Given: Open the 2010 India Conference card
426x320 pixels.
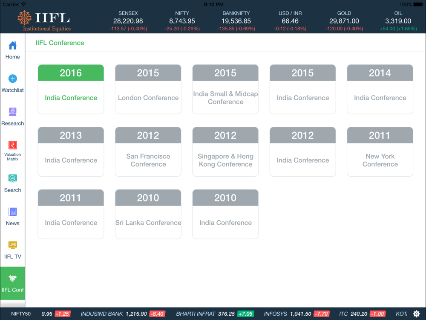Looking at the screenshot, I should tap(225, 214).
